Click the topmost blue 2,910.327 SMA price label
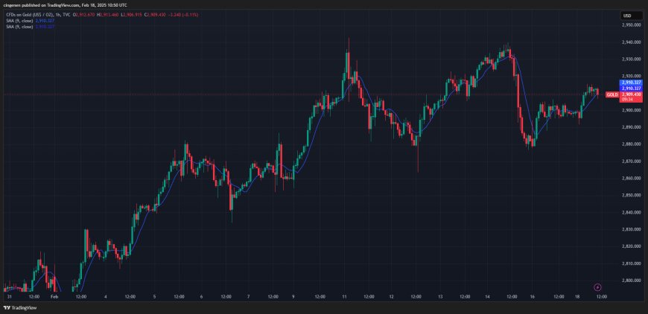Image resolution: width=648 pixels, height=314 pixels. [x=631, y=83]
